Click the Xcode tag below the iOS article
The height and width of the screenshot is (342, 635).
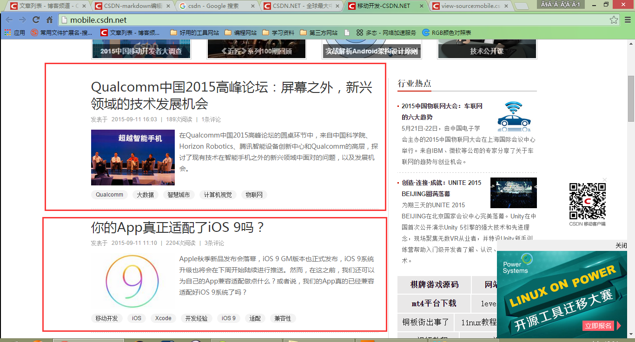point(163,318)
